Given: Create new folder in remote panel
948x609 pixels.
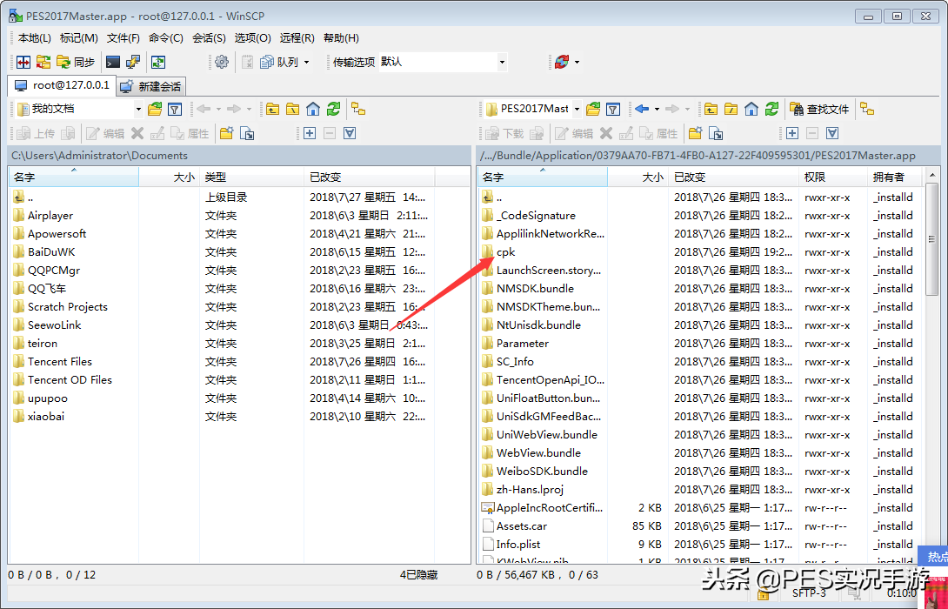Looking at the screenshot, I should pyautogui.click(x=695, y=133).
